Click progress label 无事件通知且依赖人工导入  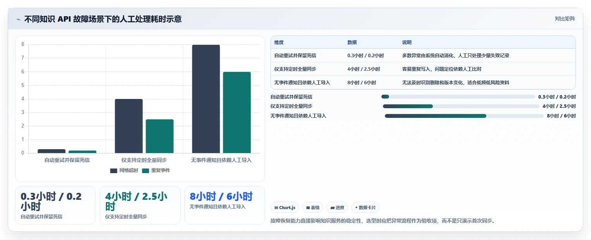click(x=298, y=116)
